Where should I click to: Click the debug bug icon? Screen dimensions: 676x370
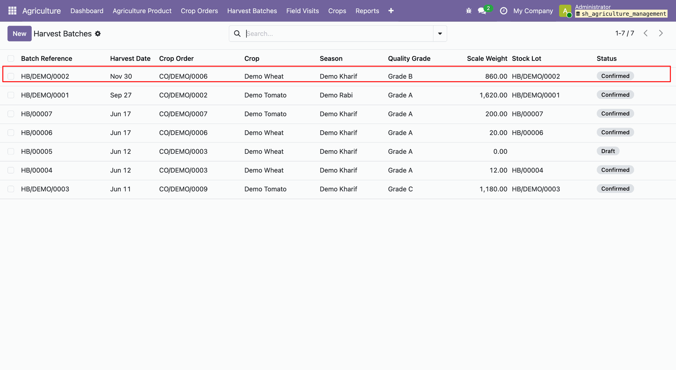(469, 11)
